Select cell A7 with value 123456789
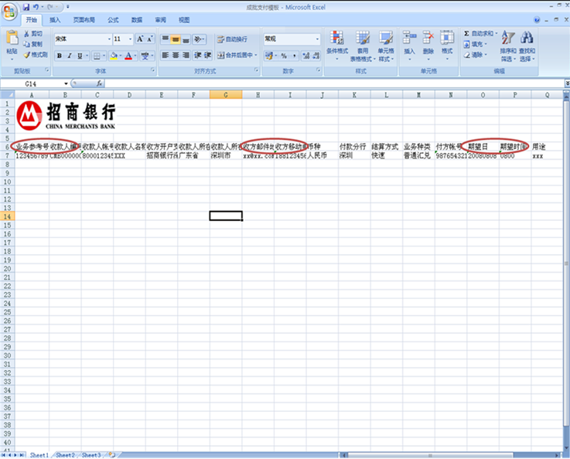This screenshot has width=570, height=459. tap(32, 155)
